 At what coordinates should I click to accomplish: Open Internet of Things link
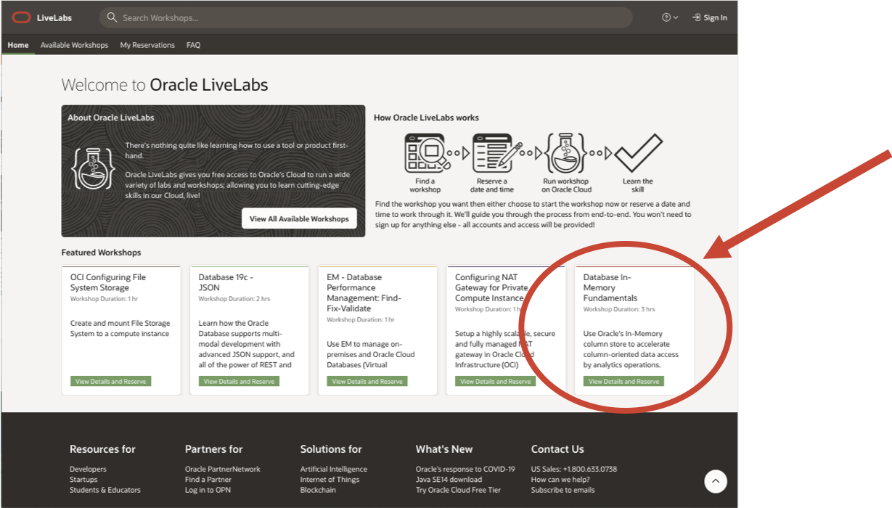coord(330,479)
